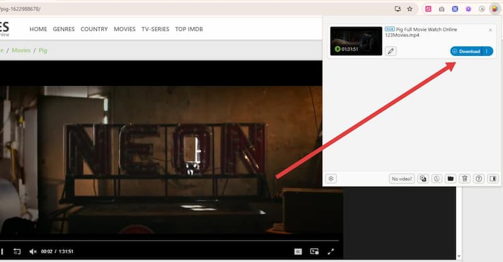
Task: Switch the video player to fullscreen
Action: click(x=331, y=252)
